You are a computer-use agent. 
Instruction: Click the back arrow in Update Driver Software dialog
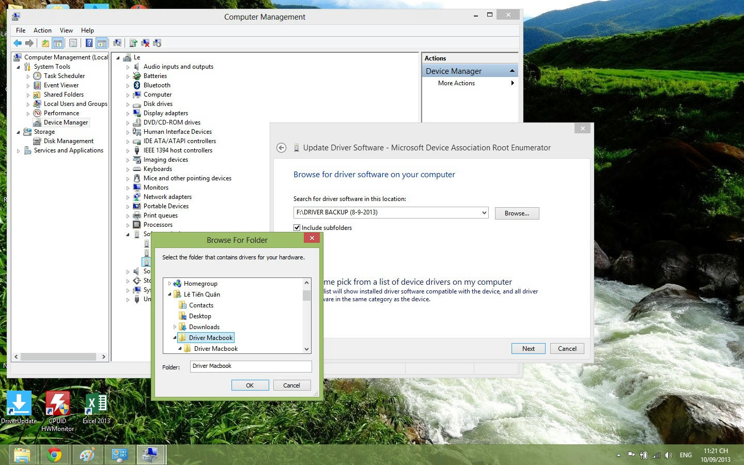click(x=281, y=148)
